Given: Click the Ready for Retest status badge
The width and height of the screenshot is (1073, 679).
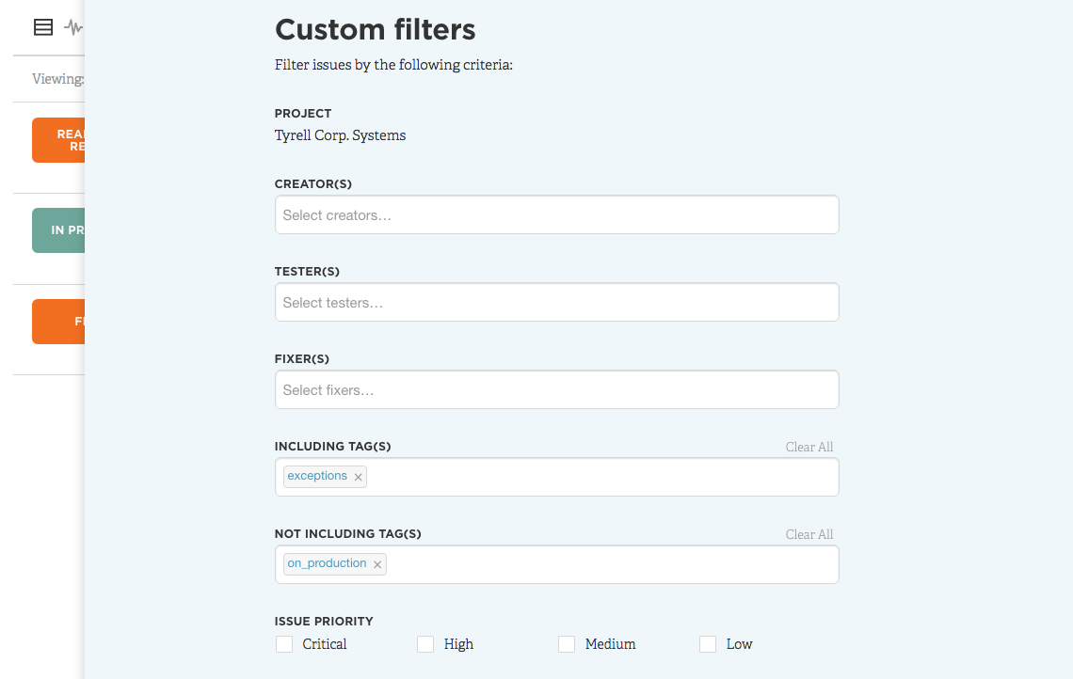Looking at the screenshot, I should [x=58, y=139].
